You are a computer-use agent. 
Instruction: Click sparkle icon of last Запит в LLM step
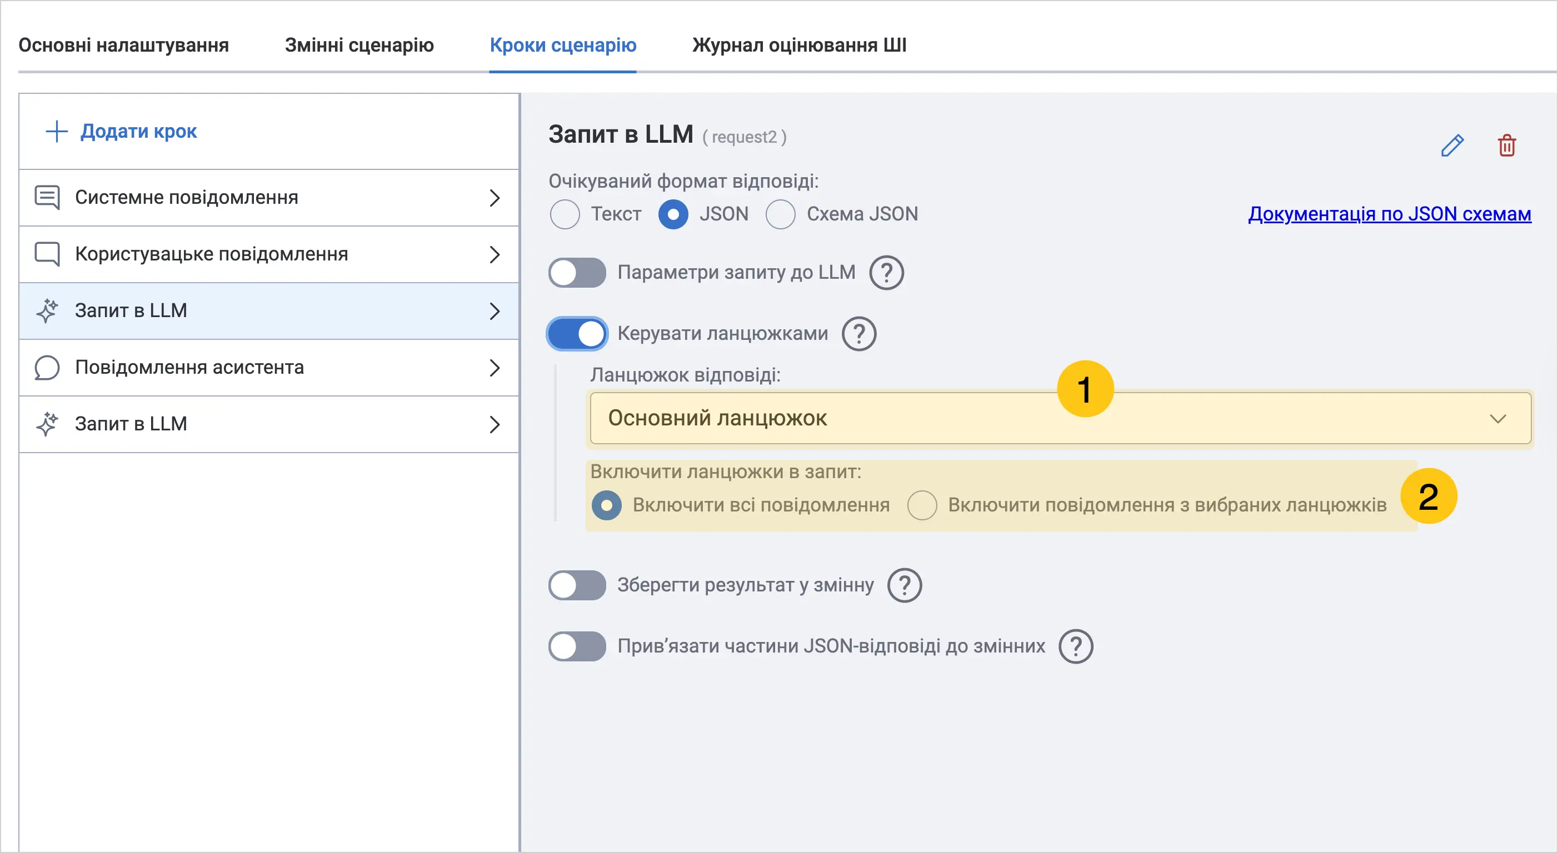47,424
